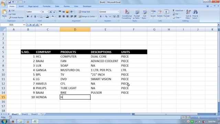This screenshot has height=124, width=220.
Task: Click column D header
Action: (75, 29)
